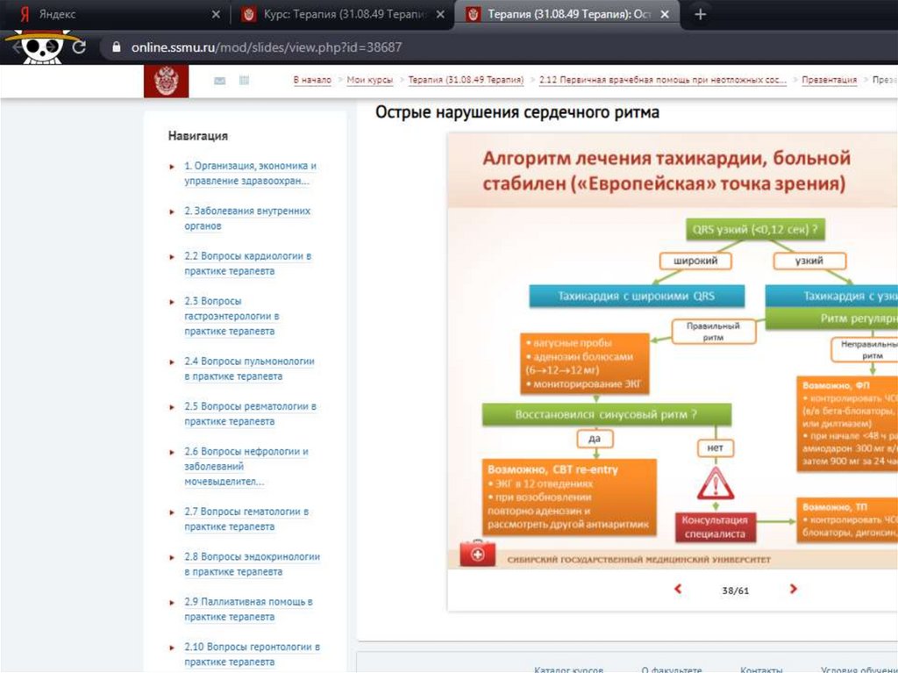Select the active Терапия (31.08.49 Терапия) tab
Image resolution: width=898 pixels, height=673 pixels.
click(567, 14)
